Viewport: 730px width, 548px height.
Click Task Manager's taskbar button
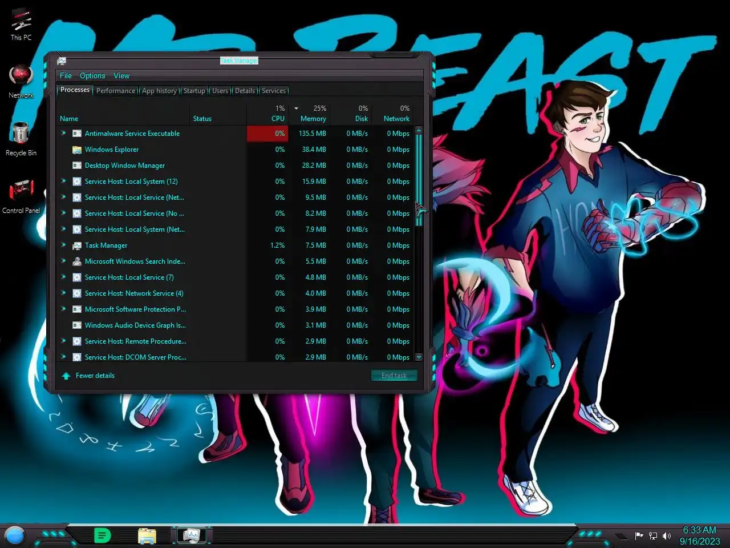pyautogui.click(x=191, y=535)
